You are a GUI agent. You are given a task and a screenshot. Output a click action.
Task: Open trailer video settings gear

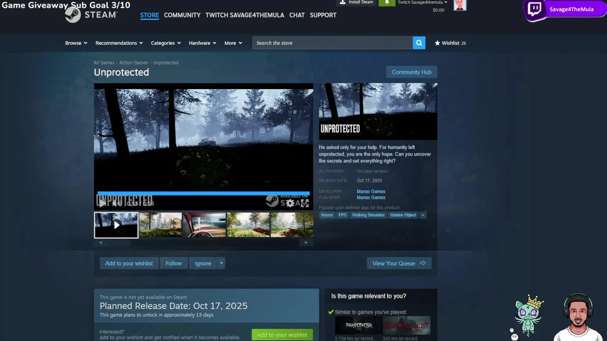tap(290, 203)
